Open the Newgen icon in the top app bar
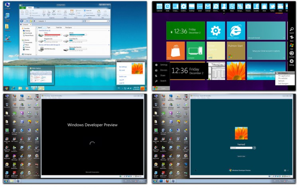Viewport: 299px width, 188px height. coord(240,6)
